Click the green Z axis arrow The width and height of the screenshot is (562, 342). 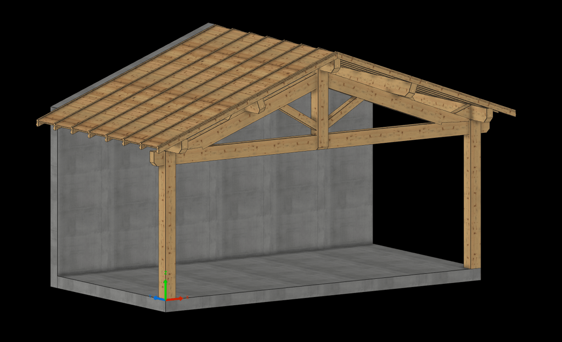(x=165, y=289)
